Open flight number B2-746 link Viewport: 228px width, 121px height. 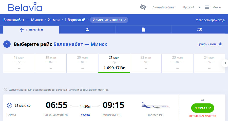(85, 115)
